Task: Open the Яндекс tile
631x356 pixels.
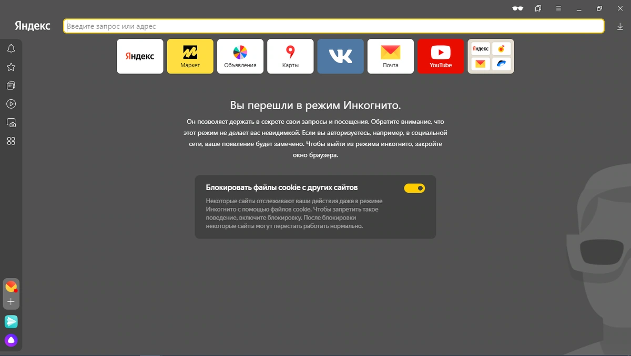Action: pyautogui.click(x=140, y=56)
